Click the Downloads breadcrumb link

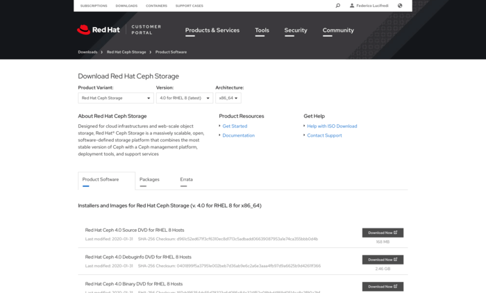[87, 52]
